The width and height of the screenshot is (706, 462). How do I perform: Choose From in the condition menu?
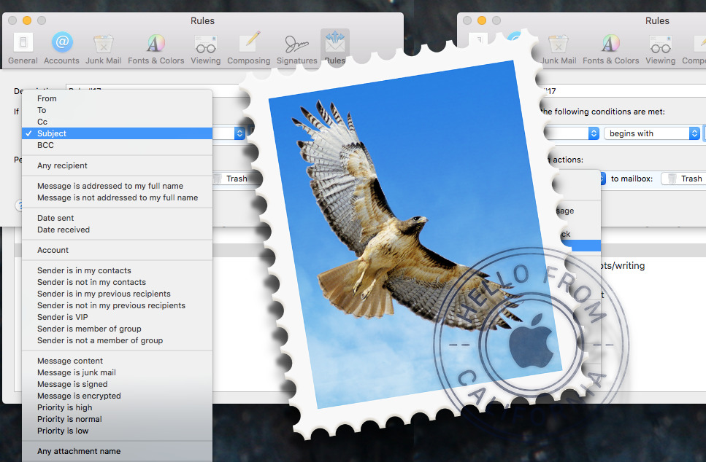point(117,98)
